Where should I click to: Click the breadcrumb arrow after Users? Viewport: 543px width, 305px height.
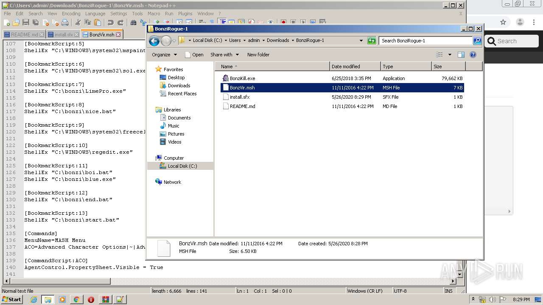pos(244,41)
